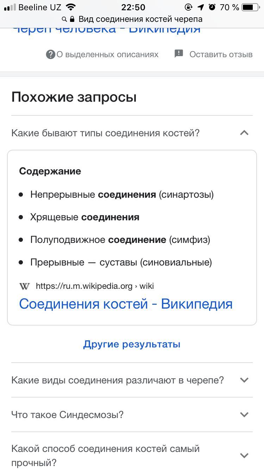Tap 'Другие результаты' button
Image resolution: width=264 pixels, height=471 pixels.
click(x=132, y=344)
